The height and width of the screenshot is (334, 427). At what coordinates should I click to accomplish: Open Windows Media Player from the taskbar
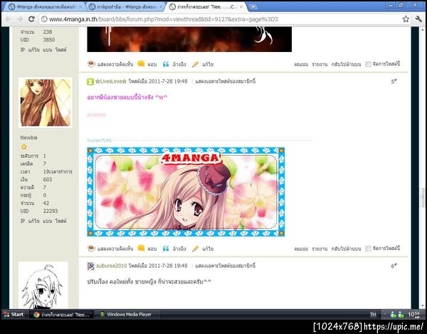[127, 314]
